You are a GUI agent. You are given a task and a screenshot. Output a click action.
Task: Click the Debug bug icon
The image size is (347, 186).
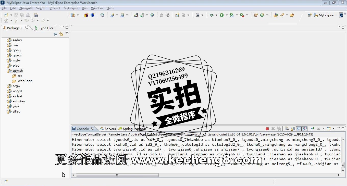(x=212, y=15)
